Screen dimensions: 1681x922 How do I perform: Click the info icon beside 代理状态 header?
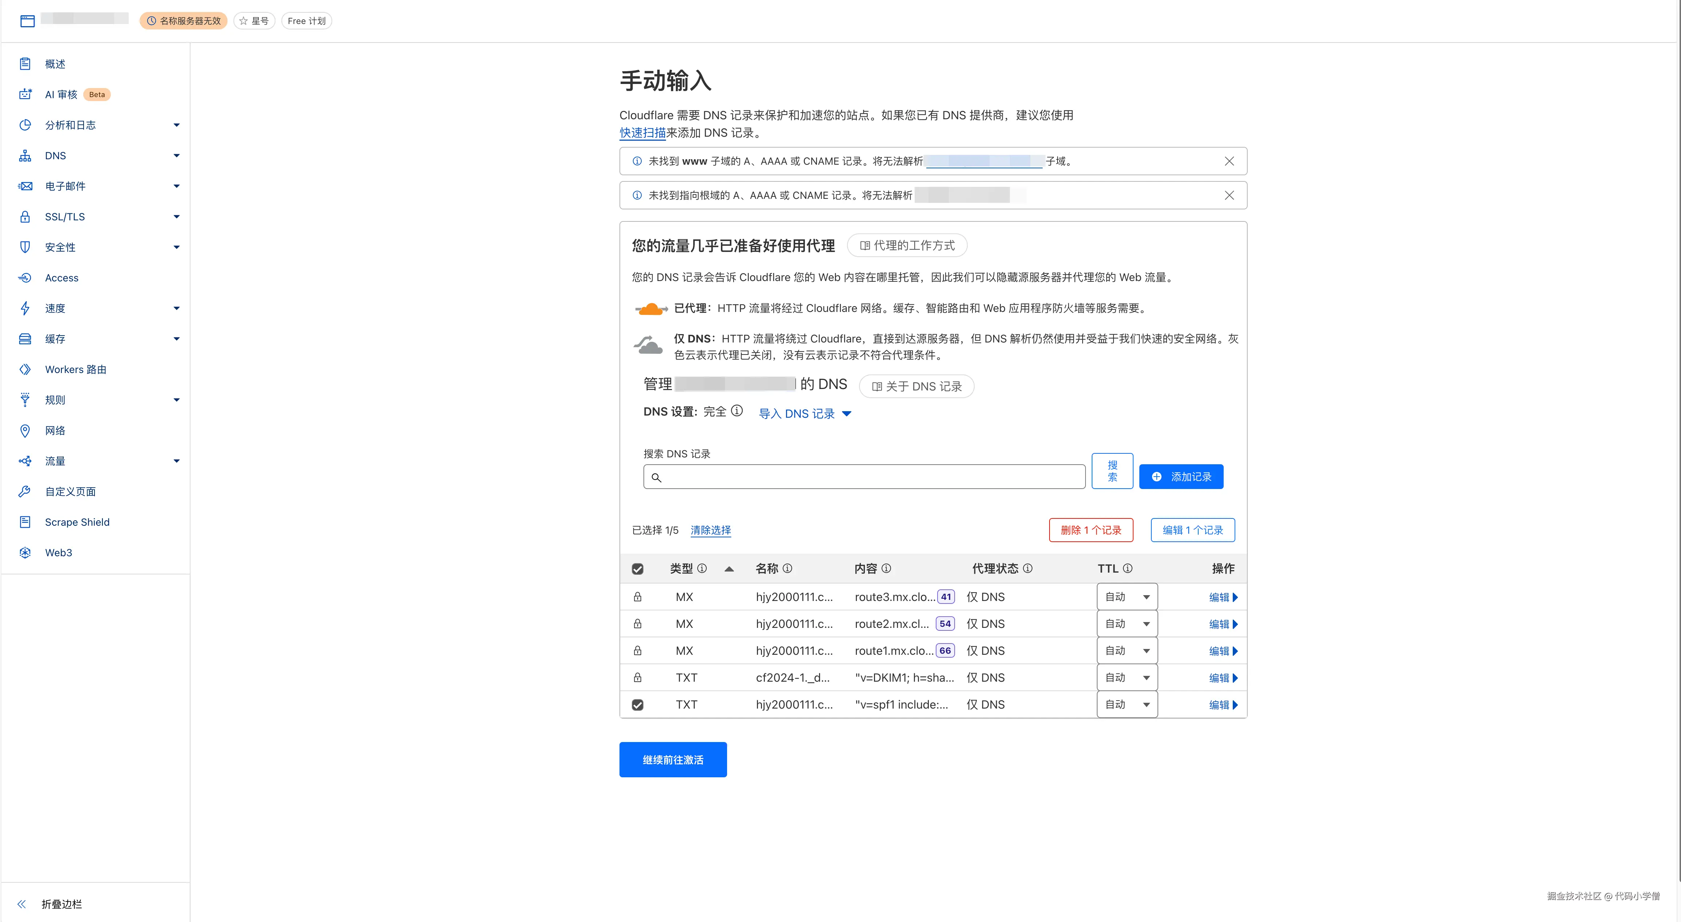coord(1028,568)
